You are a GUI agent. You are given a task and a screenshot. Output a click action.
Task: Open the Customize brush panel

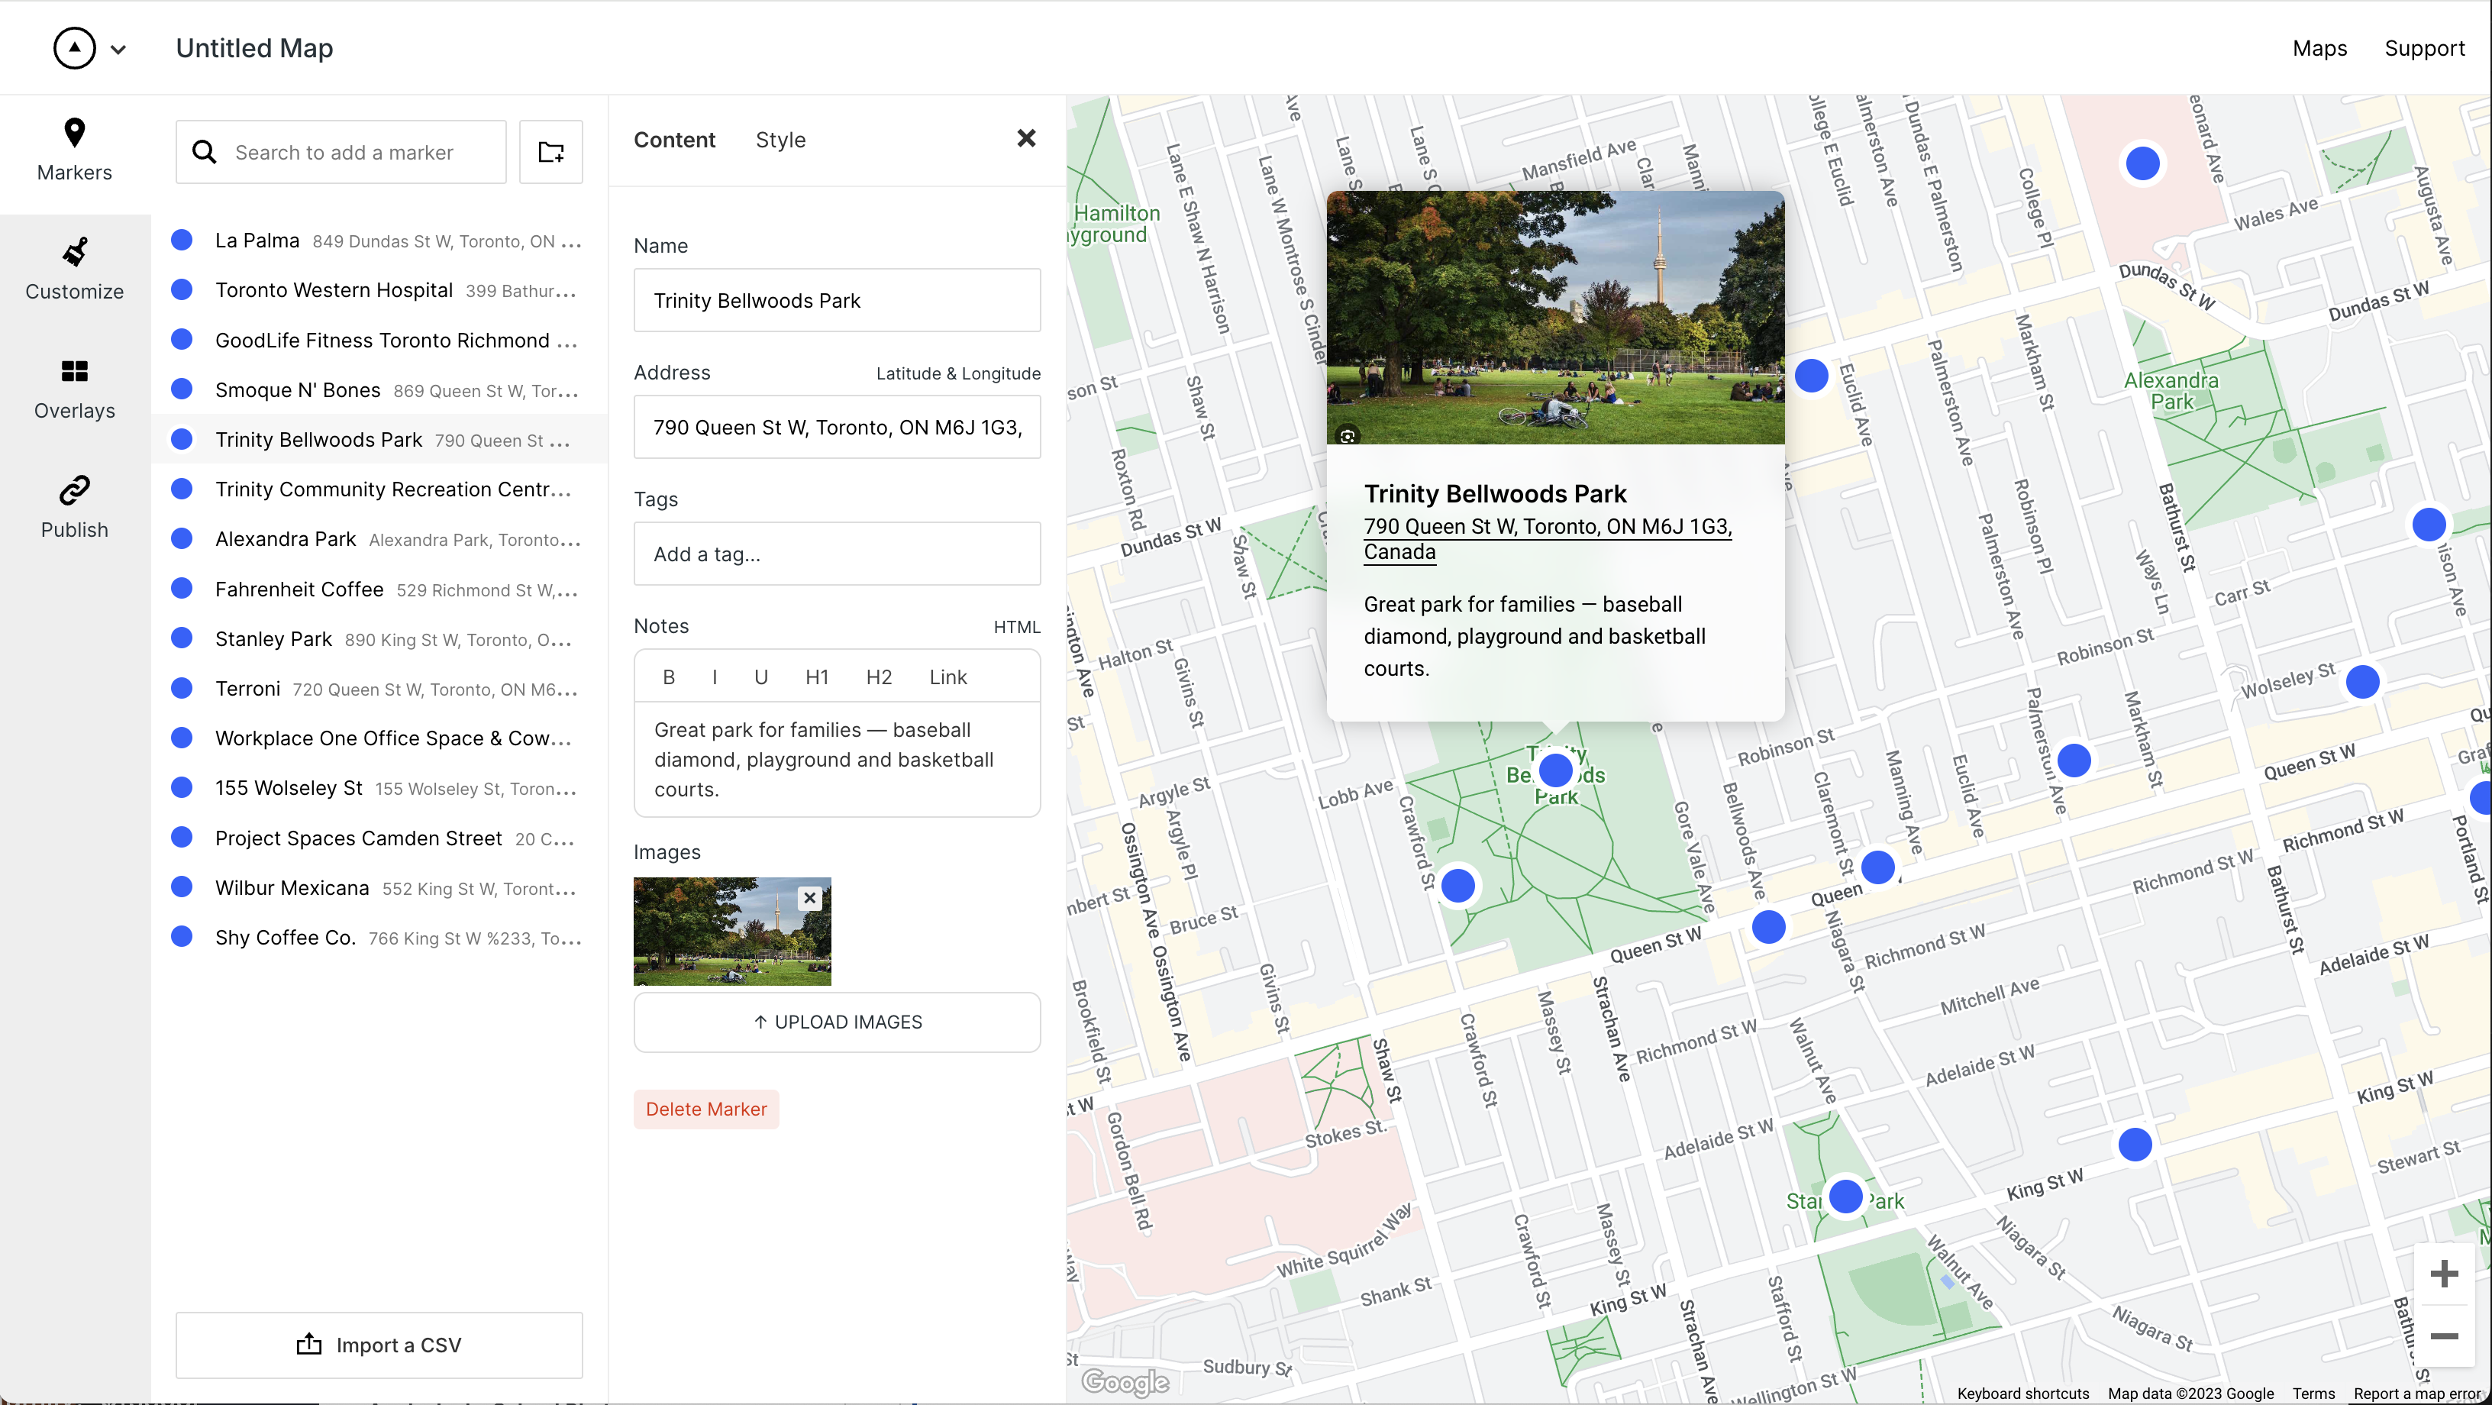click(75, 270)
